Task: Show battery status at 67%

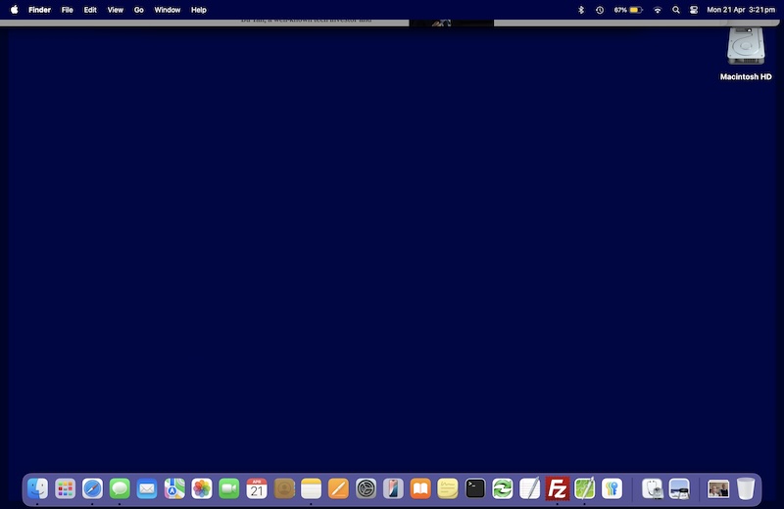Action: (627, 10)
